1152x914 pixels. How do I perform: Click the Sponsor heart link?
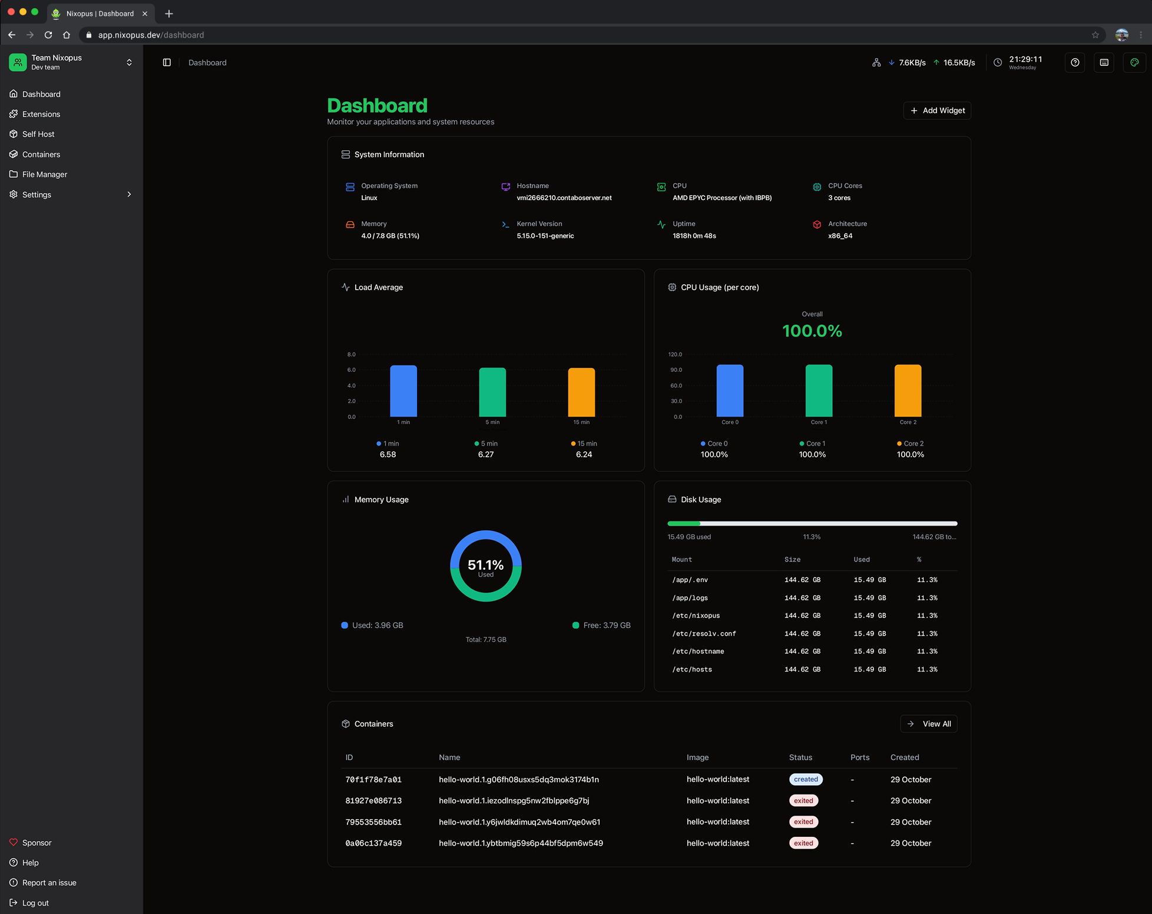37,843
